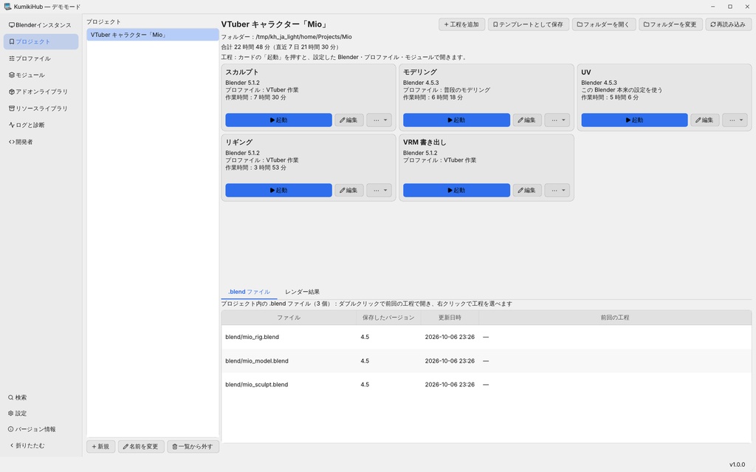Edit the モデリング stage card
The image size is (756, 472).
coord(527,120)
